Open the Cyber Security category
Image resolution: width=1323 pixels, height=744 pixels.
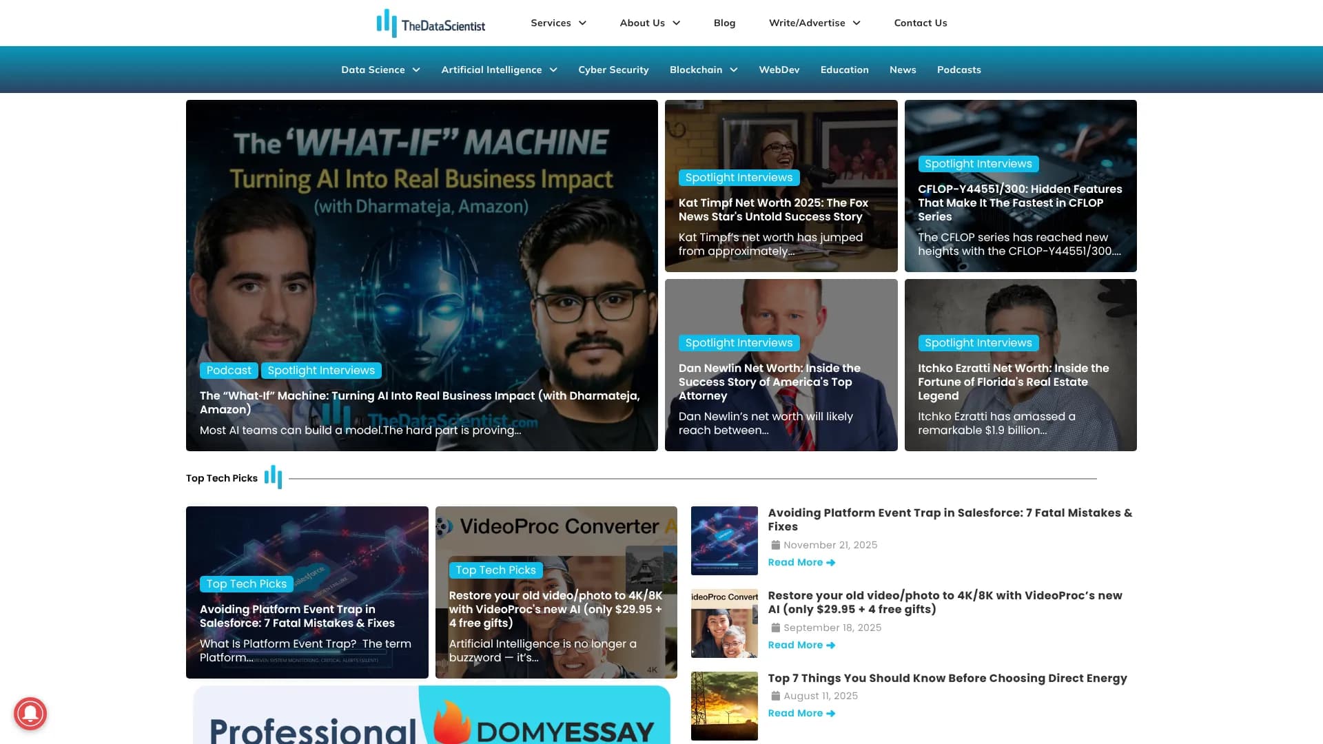[x=613, y=70]
